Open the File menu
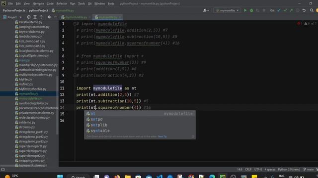Viewport: 318px width, 178px height. coord(10,3)
